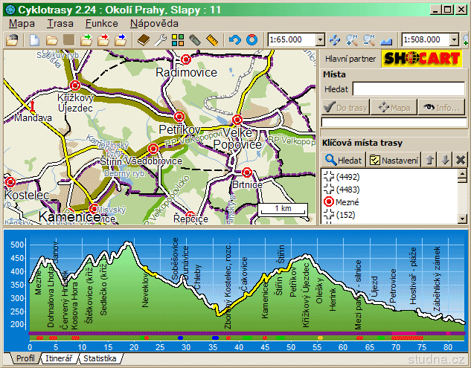The image size is (471, 368).
Task: Click the Nastavení button
Action: click(x=394, y=160)
